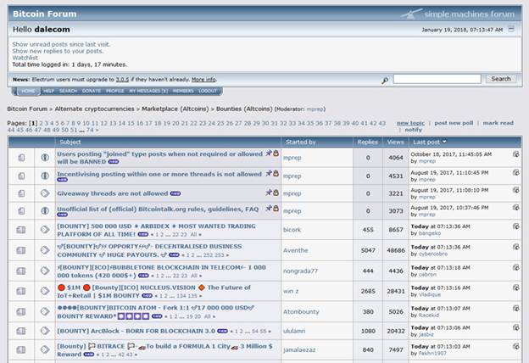Open last post icon for NUCLEUS.VISION row
The width and height of the screenshot is (529, 363).
(515, 288)
